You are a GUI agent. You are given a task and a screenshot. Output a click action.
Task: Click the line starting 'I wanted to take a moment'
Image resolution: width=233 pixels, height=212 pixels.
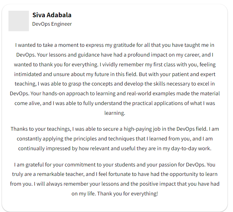115,45
